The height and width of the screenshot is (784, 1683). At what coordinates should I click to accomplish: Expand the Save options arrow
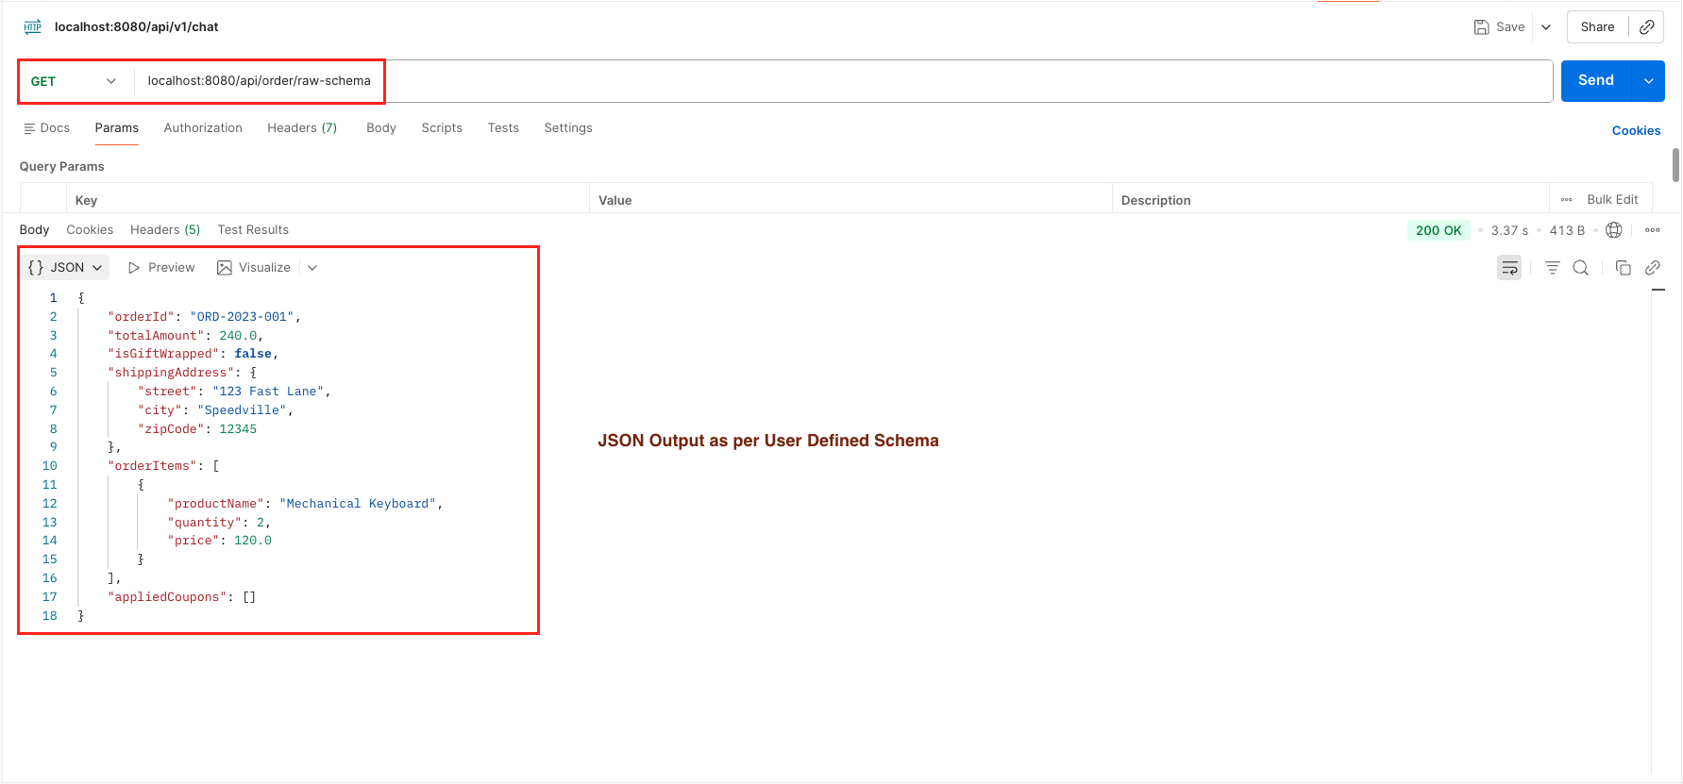[x=1546, y=27]
